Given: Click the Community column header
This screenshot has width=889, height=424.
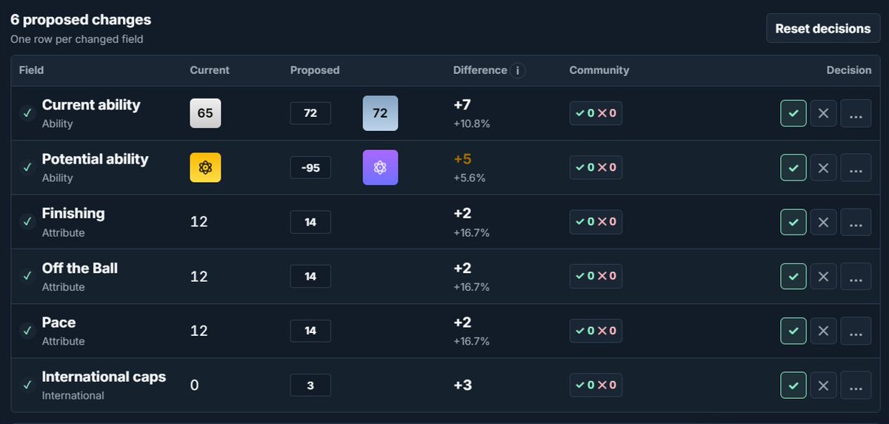Looking at the screenshot, I should (x=599, y=70).
